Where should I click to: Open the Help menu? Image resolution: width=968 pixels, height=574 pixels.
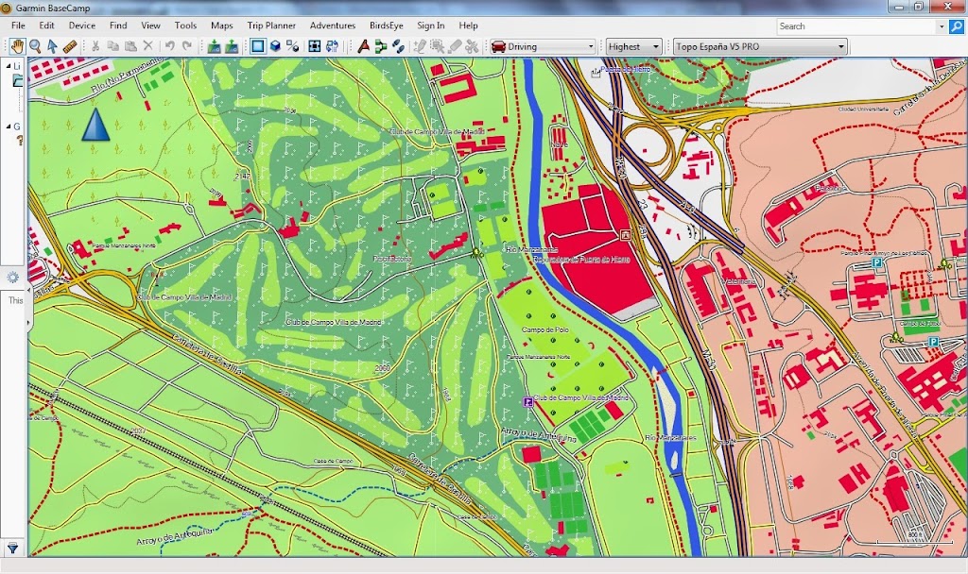(468, 25)
